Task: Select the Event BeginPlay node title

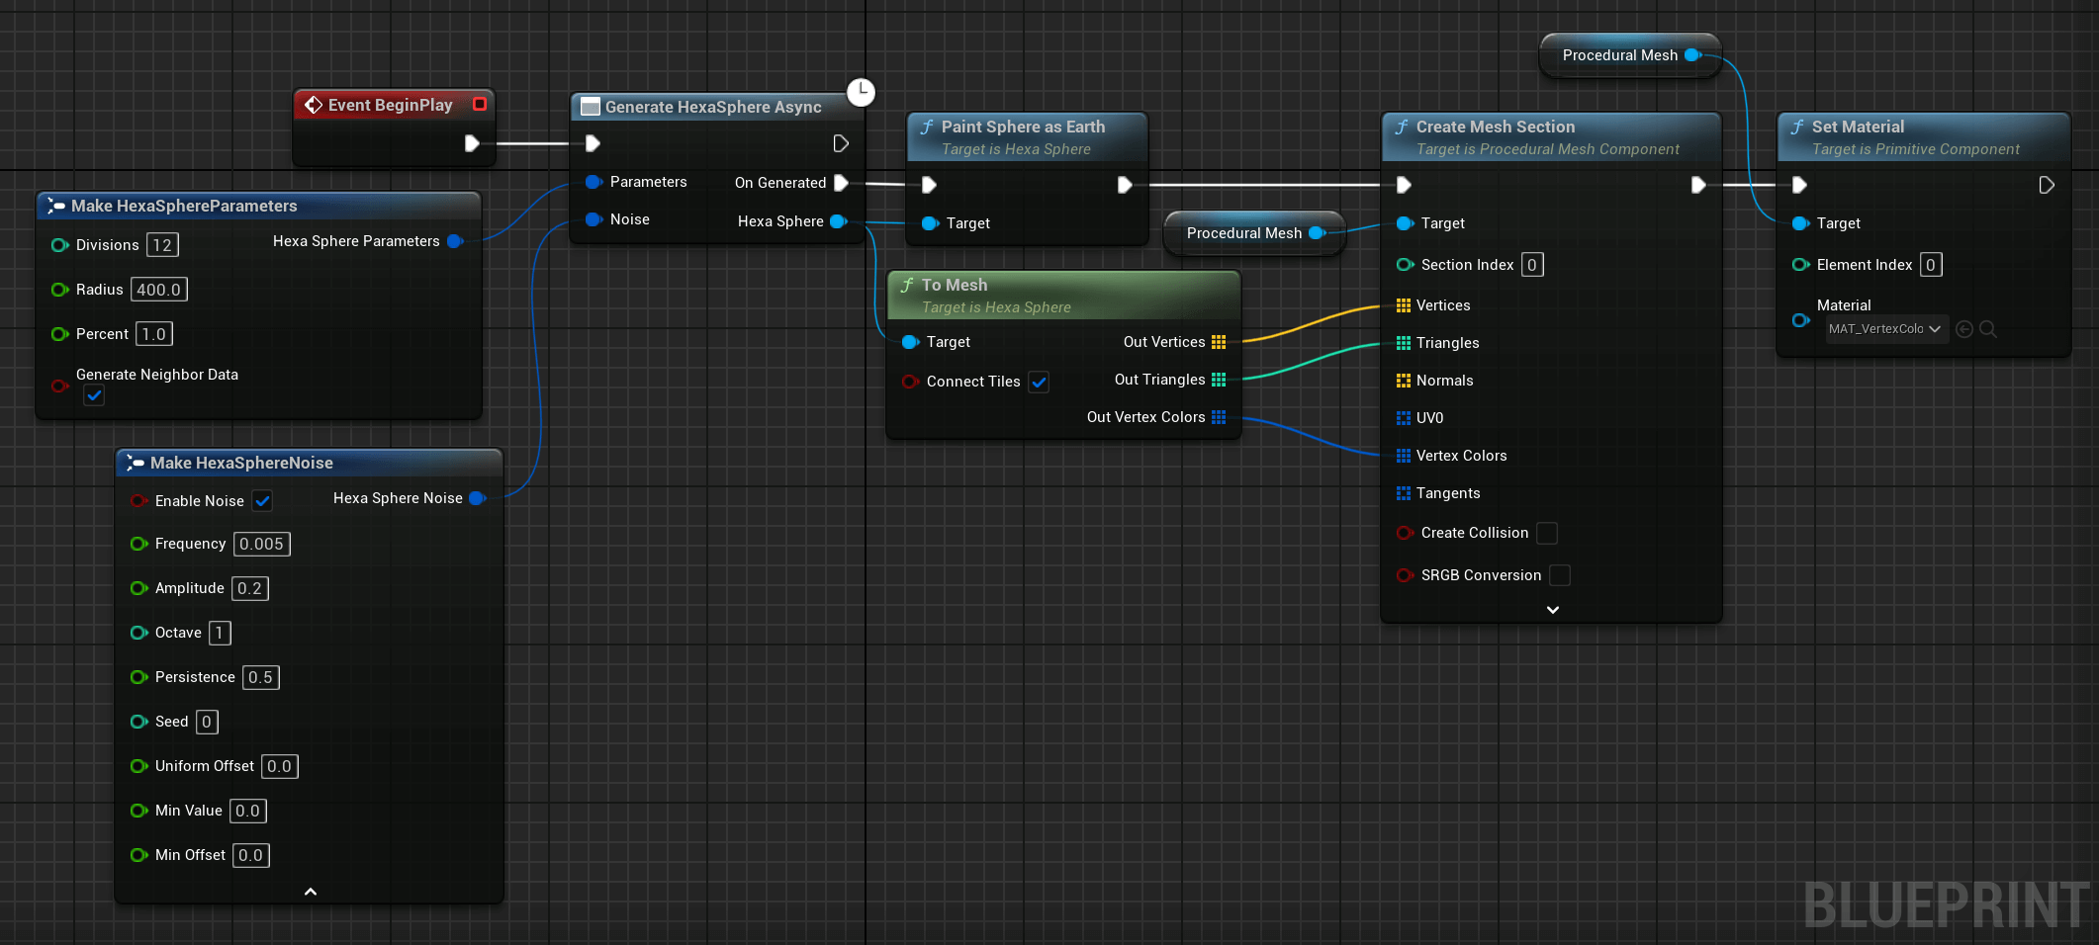Action: point(391,105)
